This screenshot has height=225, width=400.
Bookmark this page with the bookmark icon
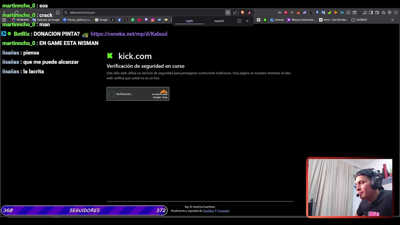[x=57, y=12]
